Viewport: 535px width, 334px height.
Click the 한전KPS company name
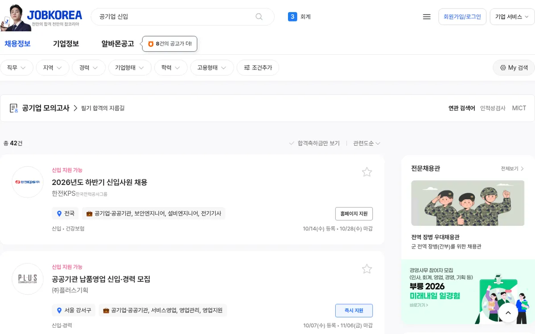tap(64, 193)
